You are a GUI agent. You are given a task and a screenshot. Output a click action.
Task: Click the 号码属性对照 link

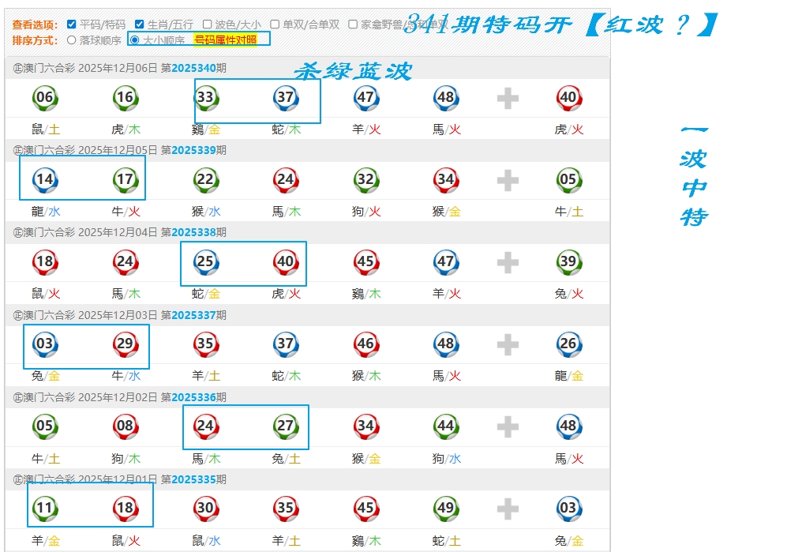(x=225, y=39)
